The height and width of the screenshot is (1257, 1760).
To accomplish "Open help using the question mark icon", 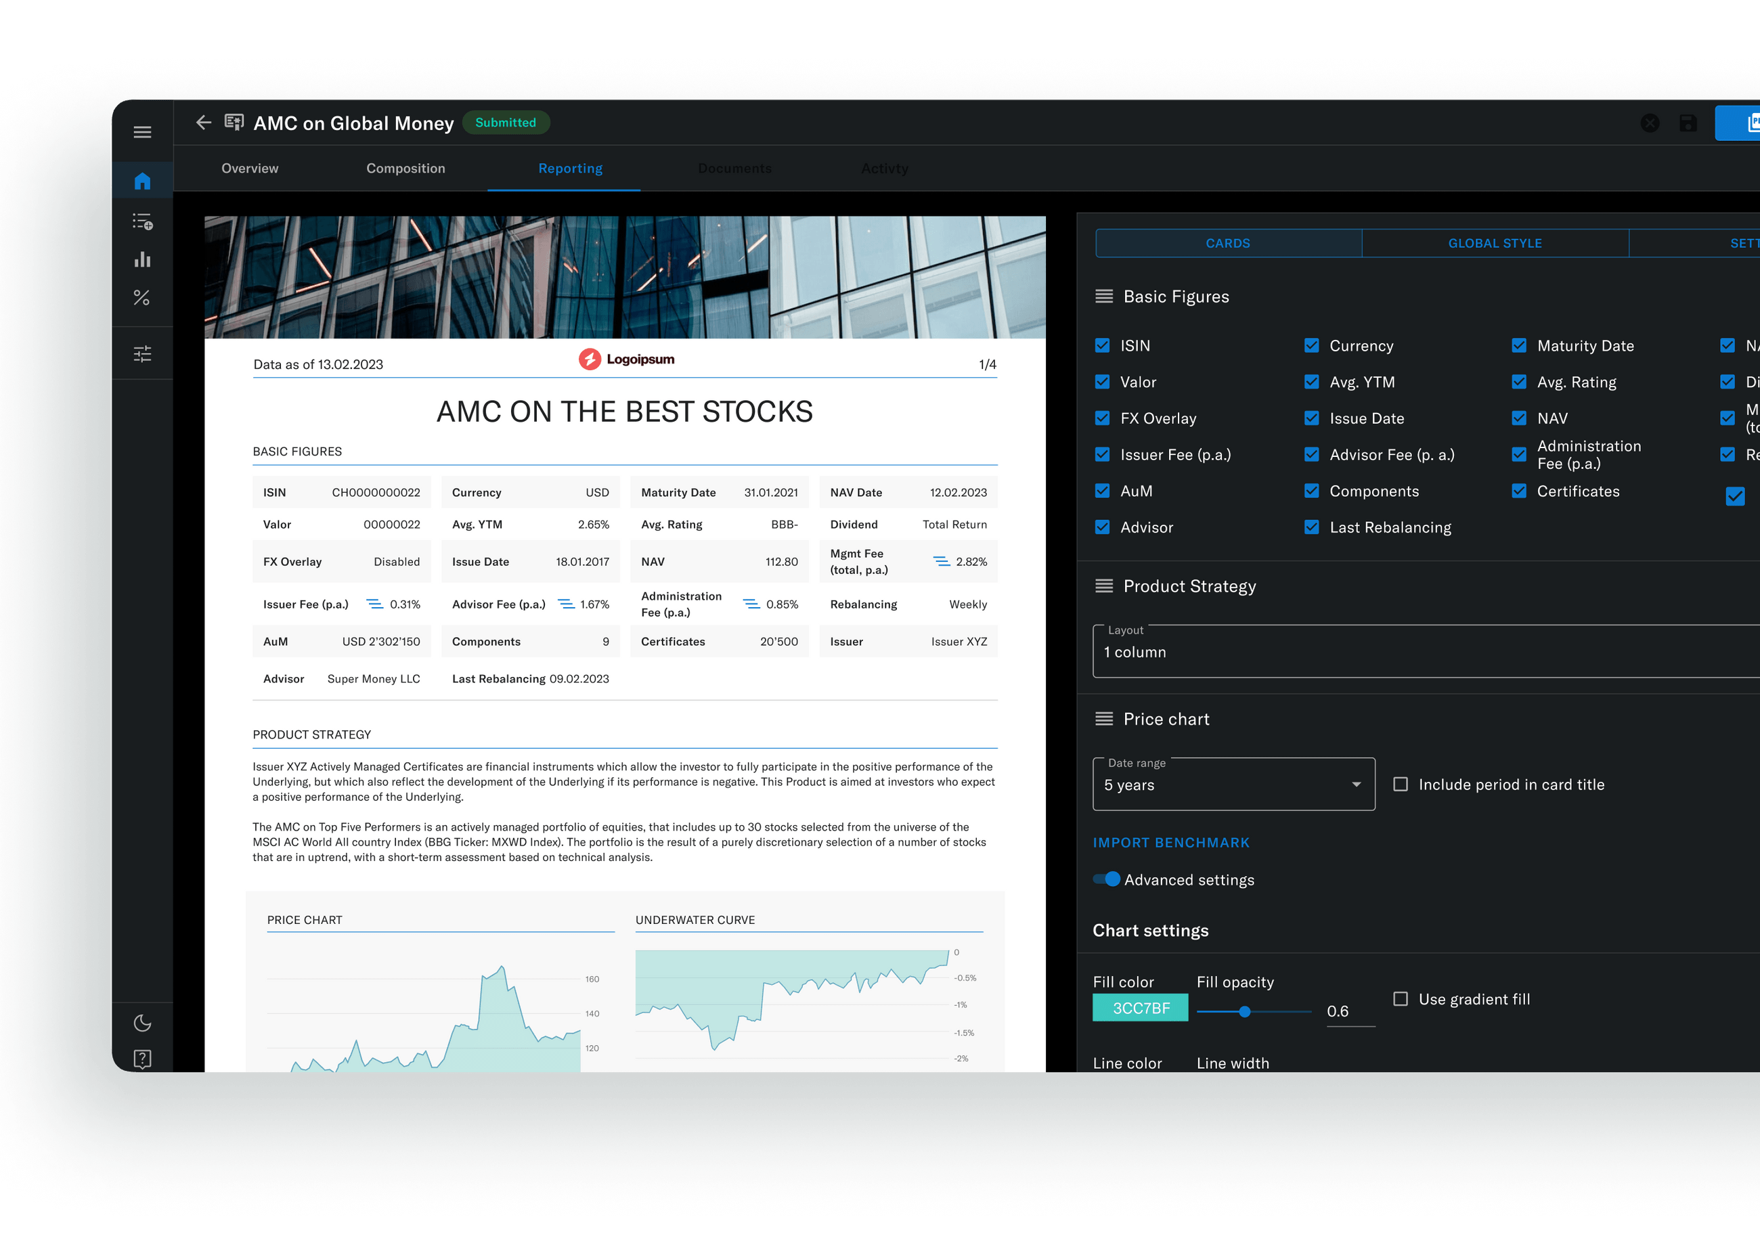I will pos(142,1059).
